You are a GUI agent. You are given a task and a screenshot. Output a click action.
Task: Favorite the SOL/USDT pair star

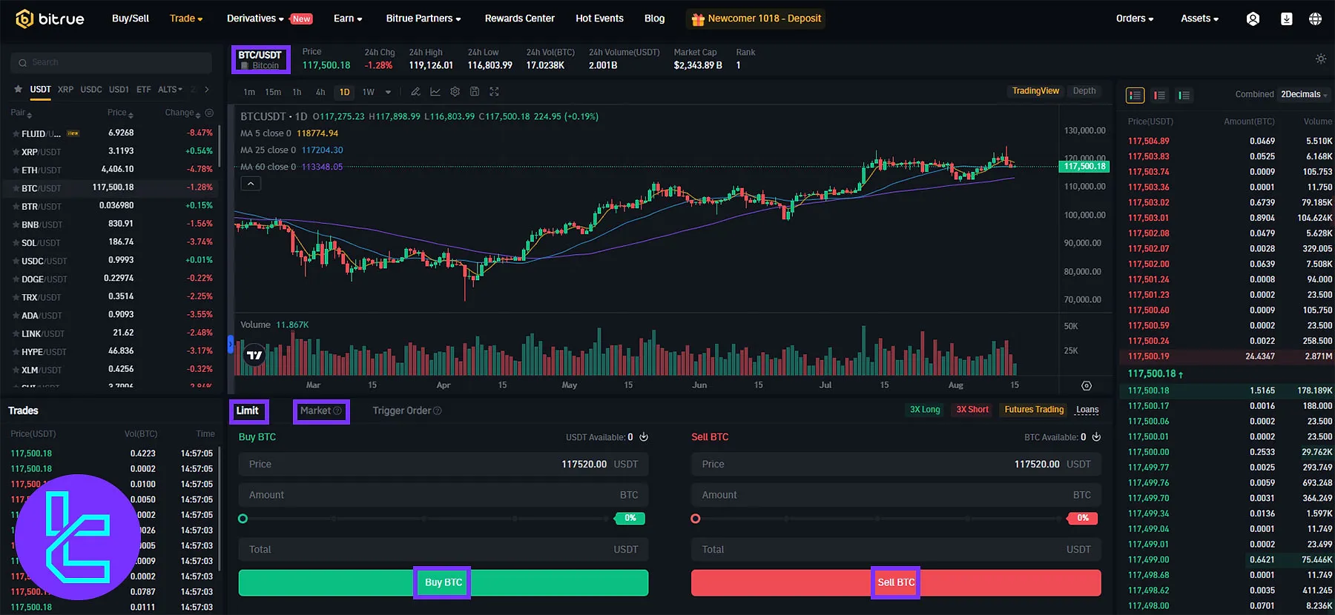click(x=16, y=243)
